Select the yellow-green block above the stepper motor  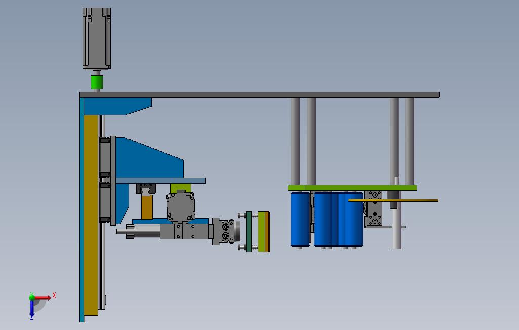point(181,188)
